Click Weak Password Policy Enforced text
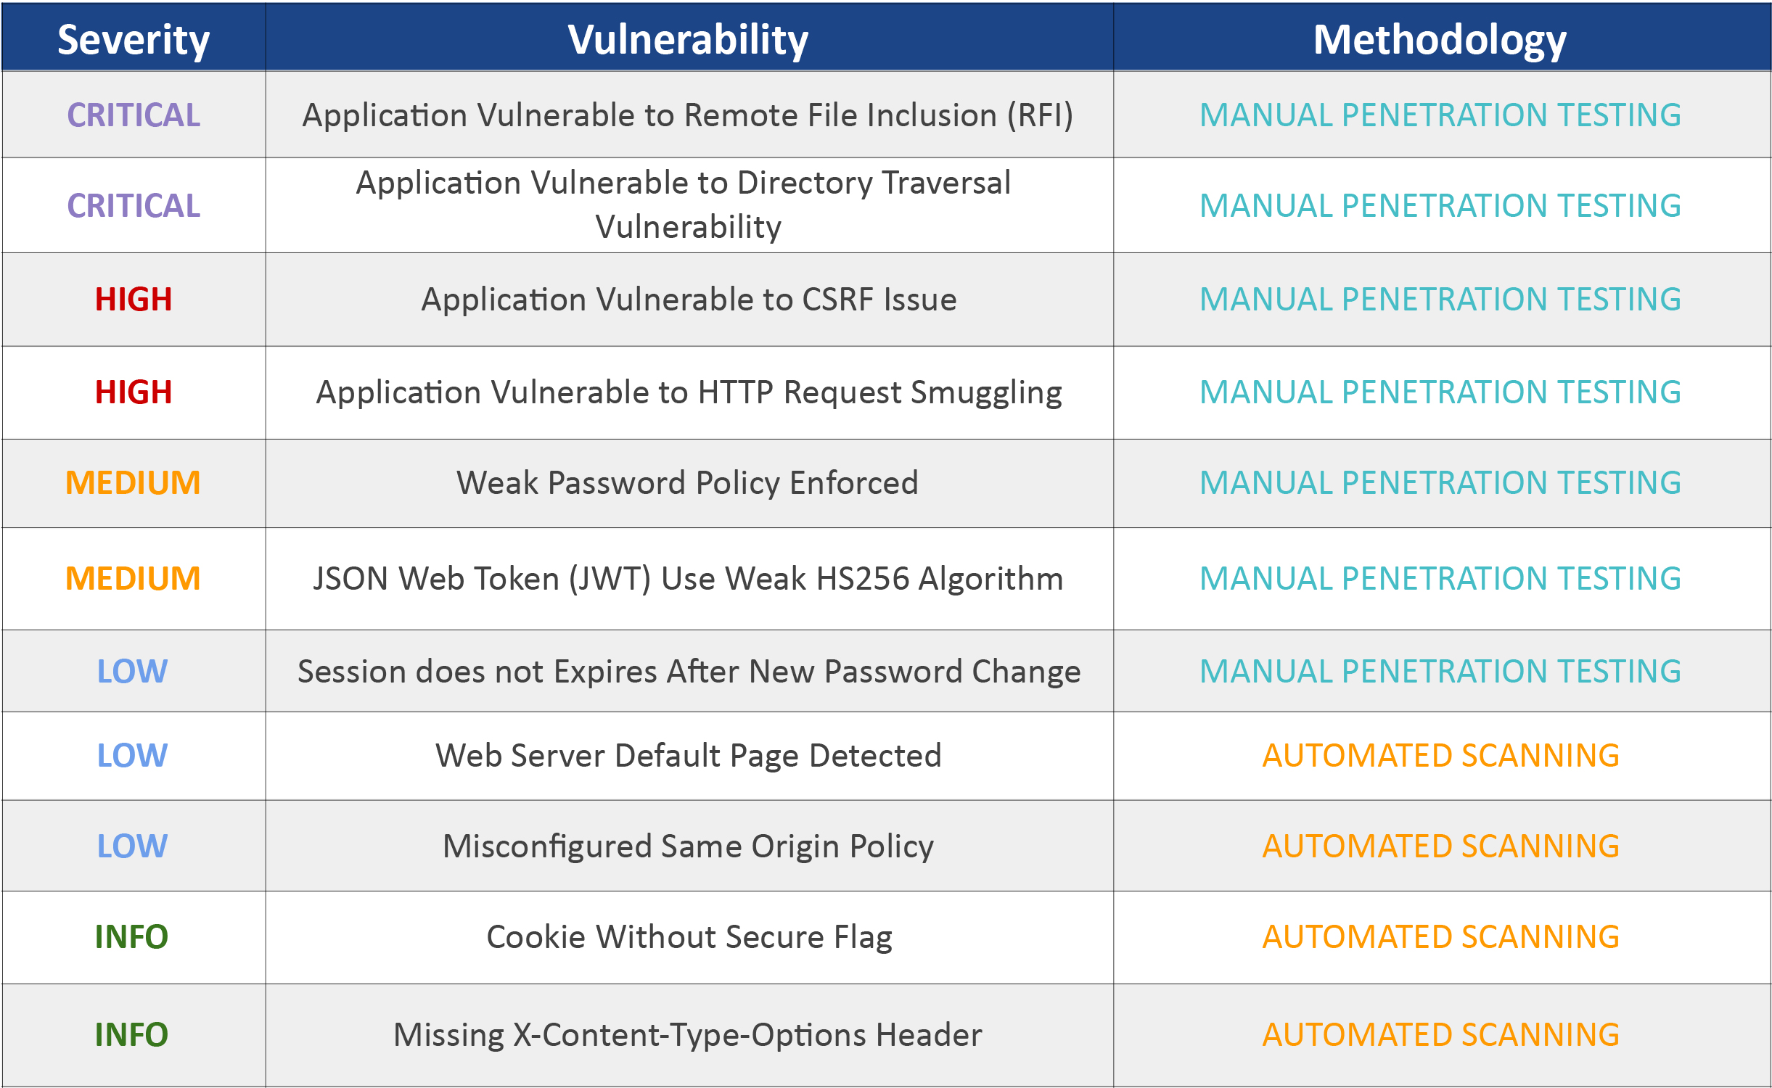 pyautogui.click(x=687, y=483)
